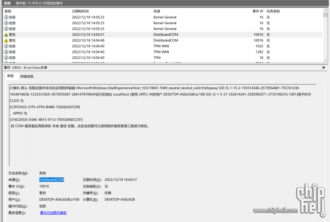Switch to the 常规 tab
The width and height of the screenshot is (330, 222).
(x=10, y=76)
